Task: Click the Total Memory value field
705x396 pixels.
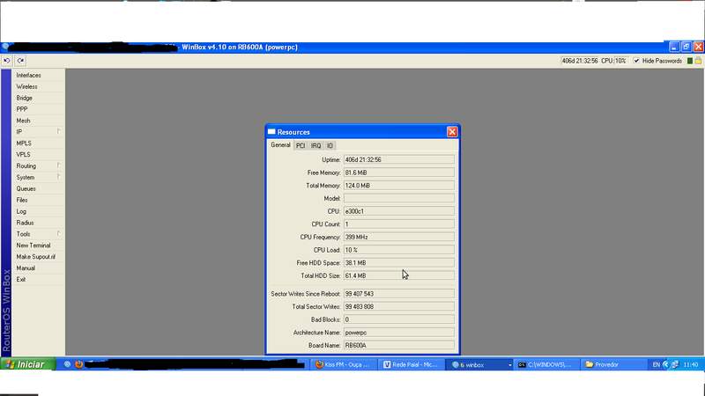Action: pyautogui.click(x=399, y=186)
